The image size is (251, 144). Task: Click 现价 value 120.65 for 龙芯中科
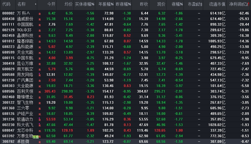[x=160, y=131]
